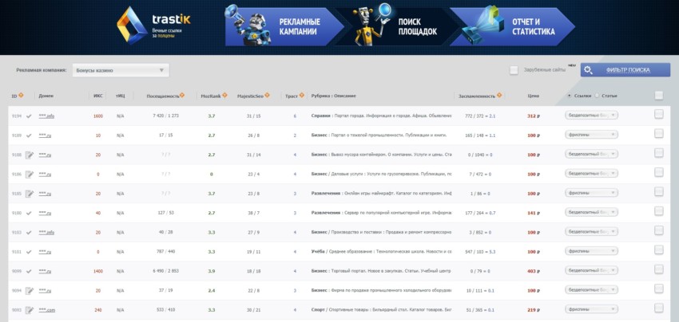This screenshot has height=322, width=679.
Task: Tick the checkbox for row 9099
Action: pos(659,269)
